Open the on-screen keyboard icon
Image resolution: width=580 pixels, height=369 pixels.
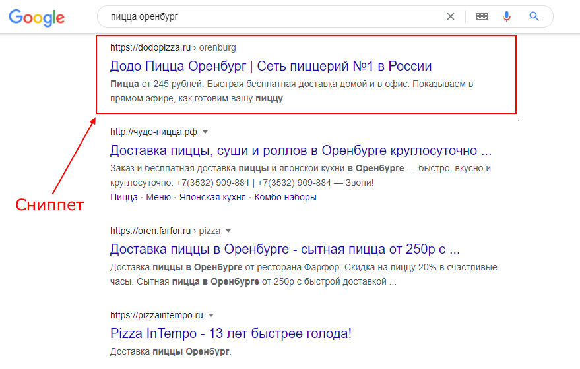click(x=482, y=16)
